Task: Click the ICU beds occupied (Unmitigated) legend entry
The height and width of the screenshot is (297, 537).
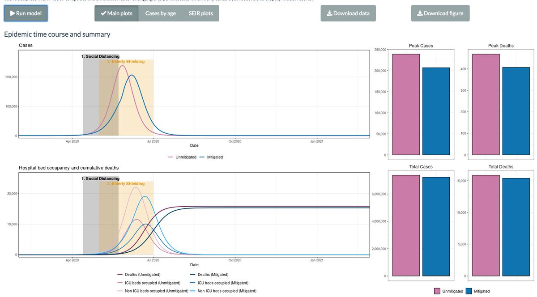Action: pyautogui.click(x=149, y=283)
